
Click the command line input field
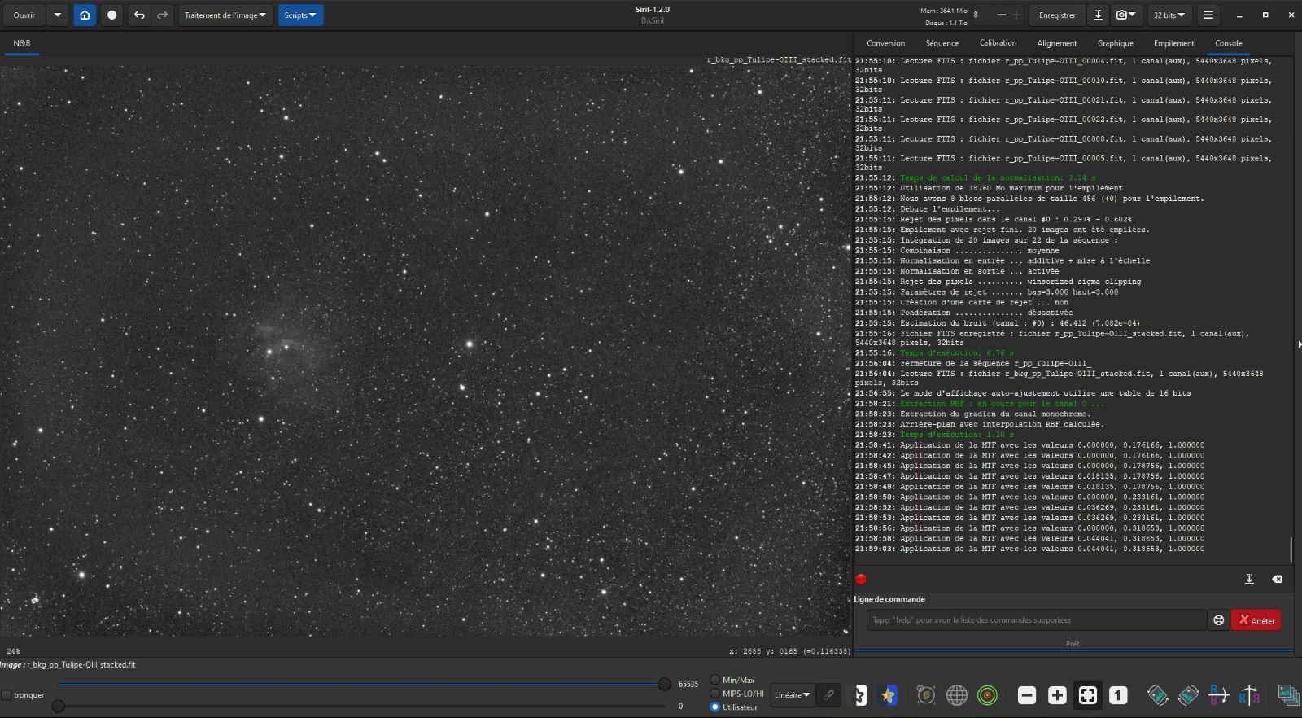pos(1036,620)
